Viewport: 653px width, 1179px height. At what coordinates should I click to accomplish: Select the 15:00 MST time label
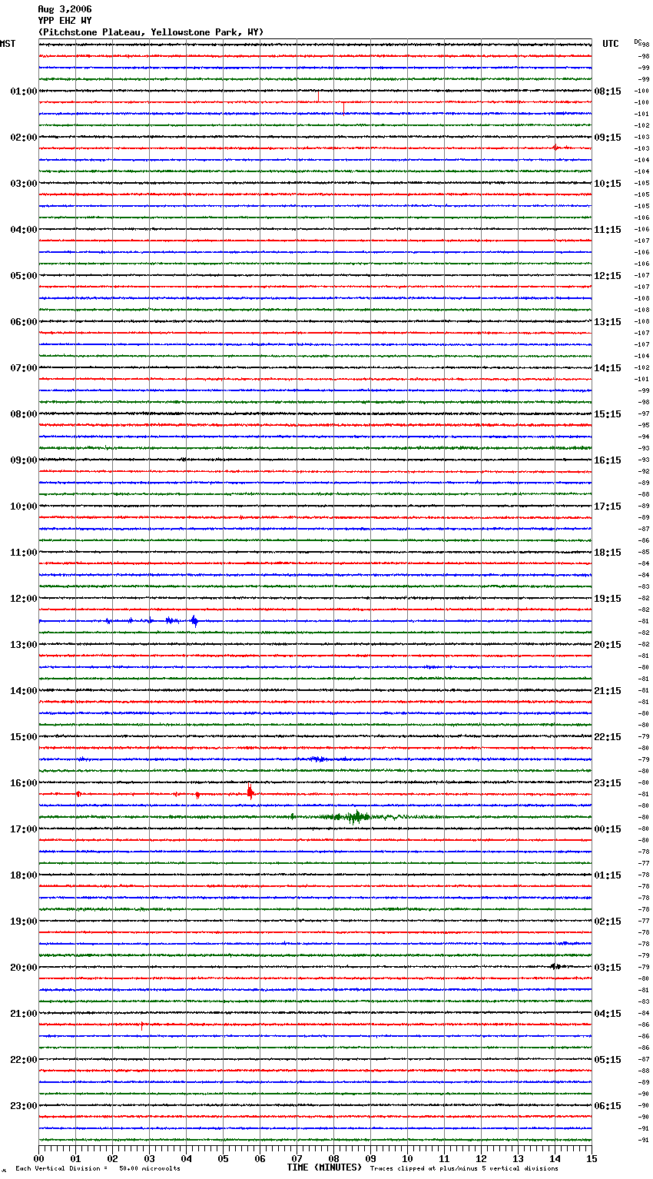24,737
